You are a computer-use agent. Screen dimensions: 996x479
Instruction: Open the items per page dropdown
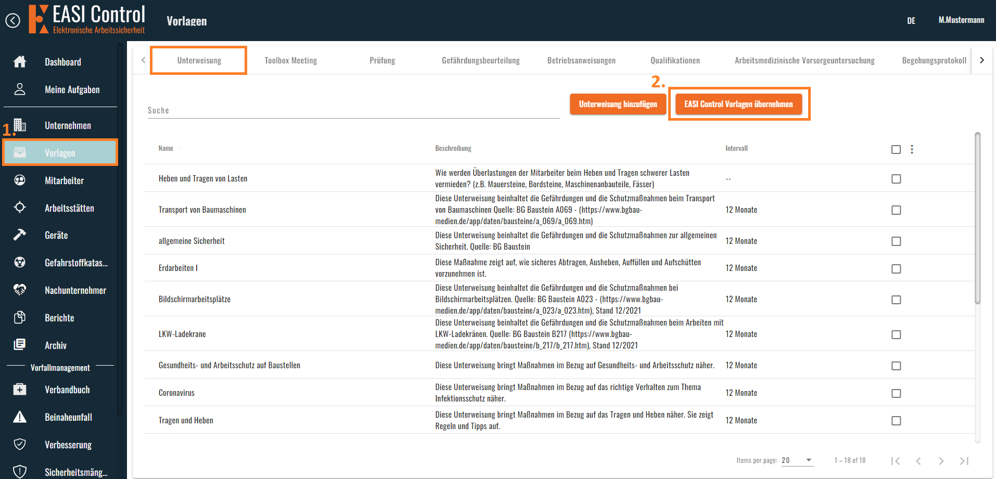pos(797,460)
